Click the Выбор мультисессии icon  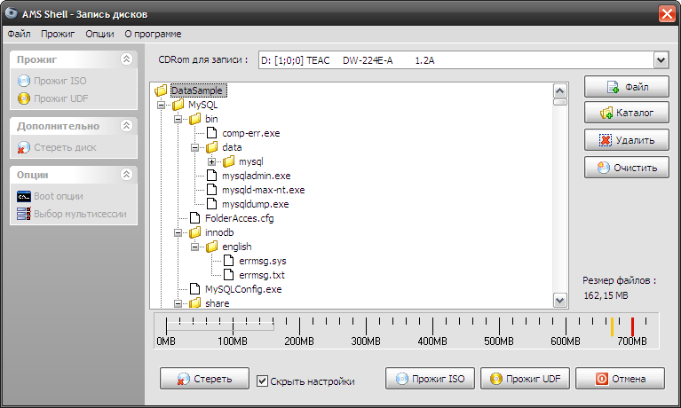pos(24,214)
